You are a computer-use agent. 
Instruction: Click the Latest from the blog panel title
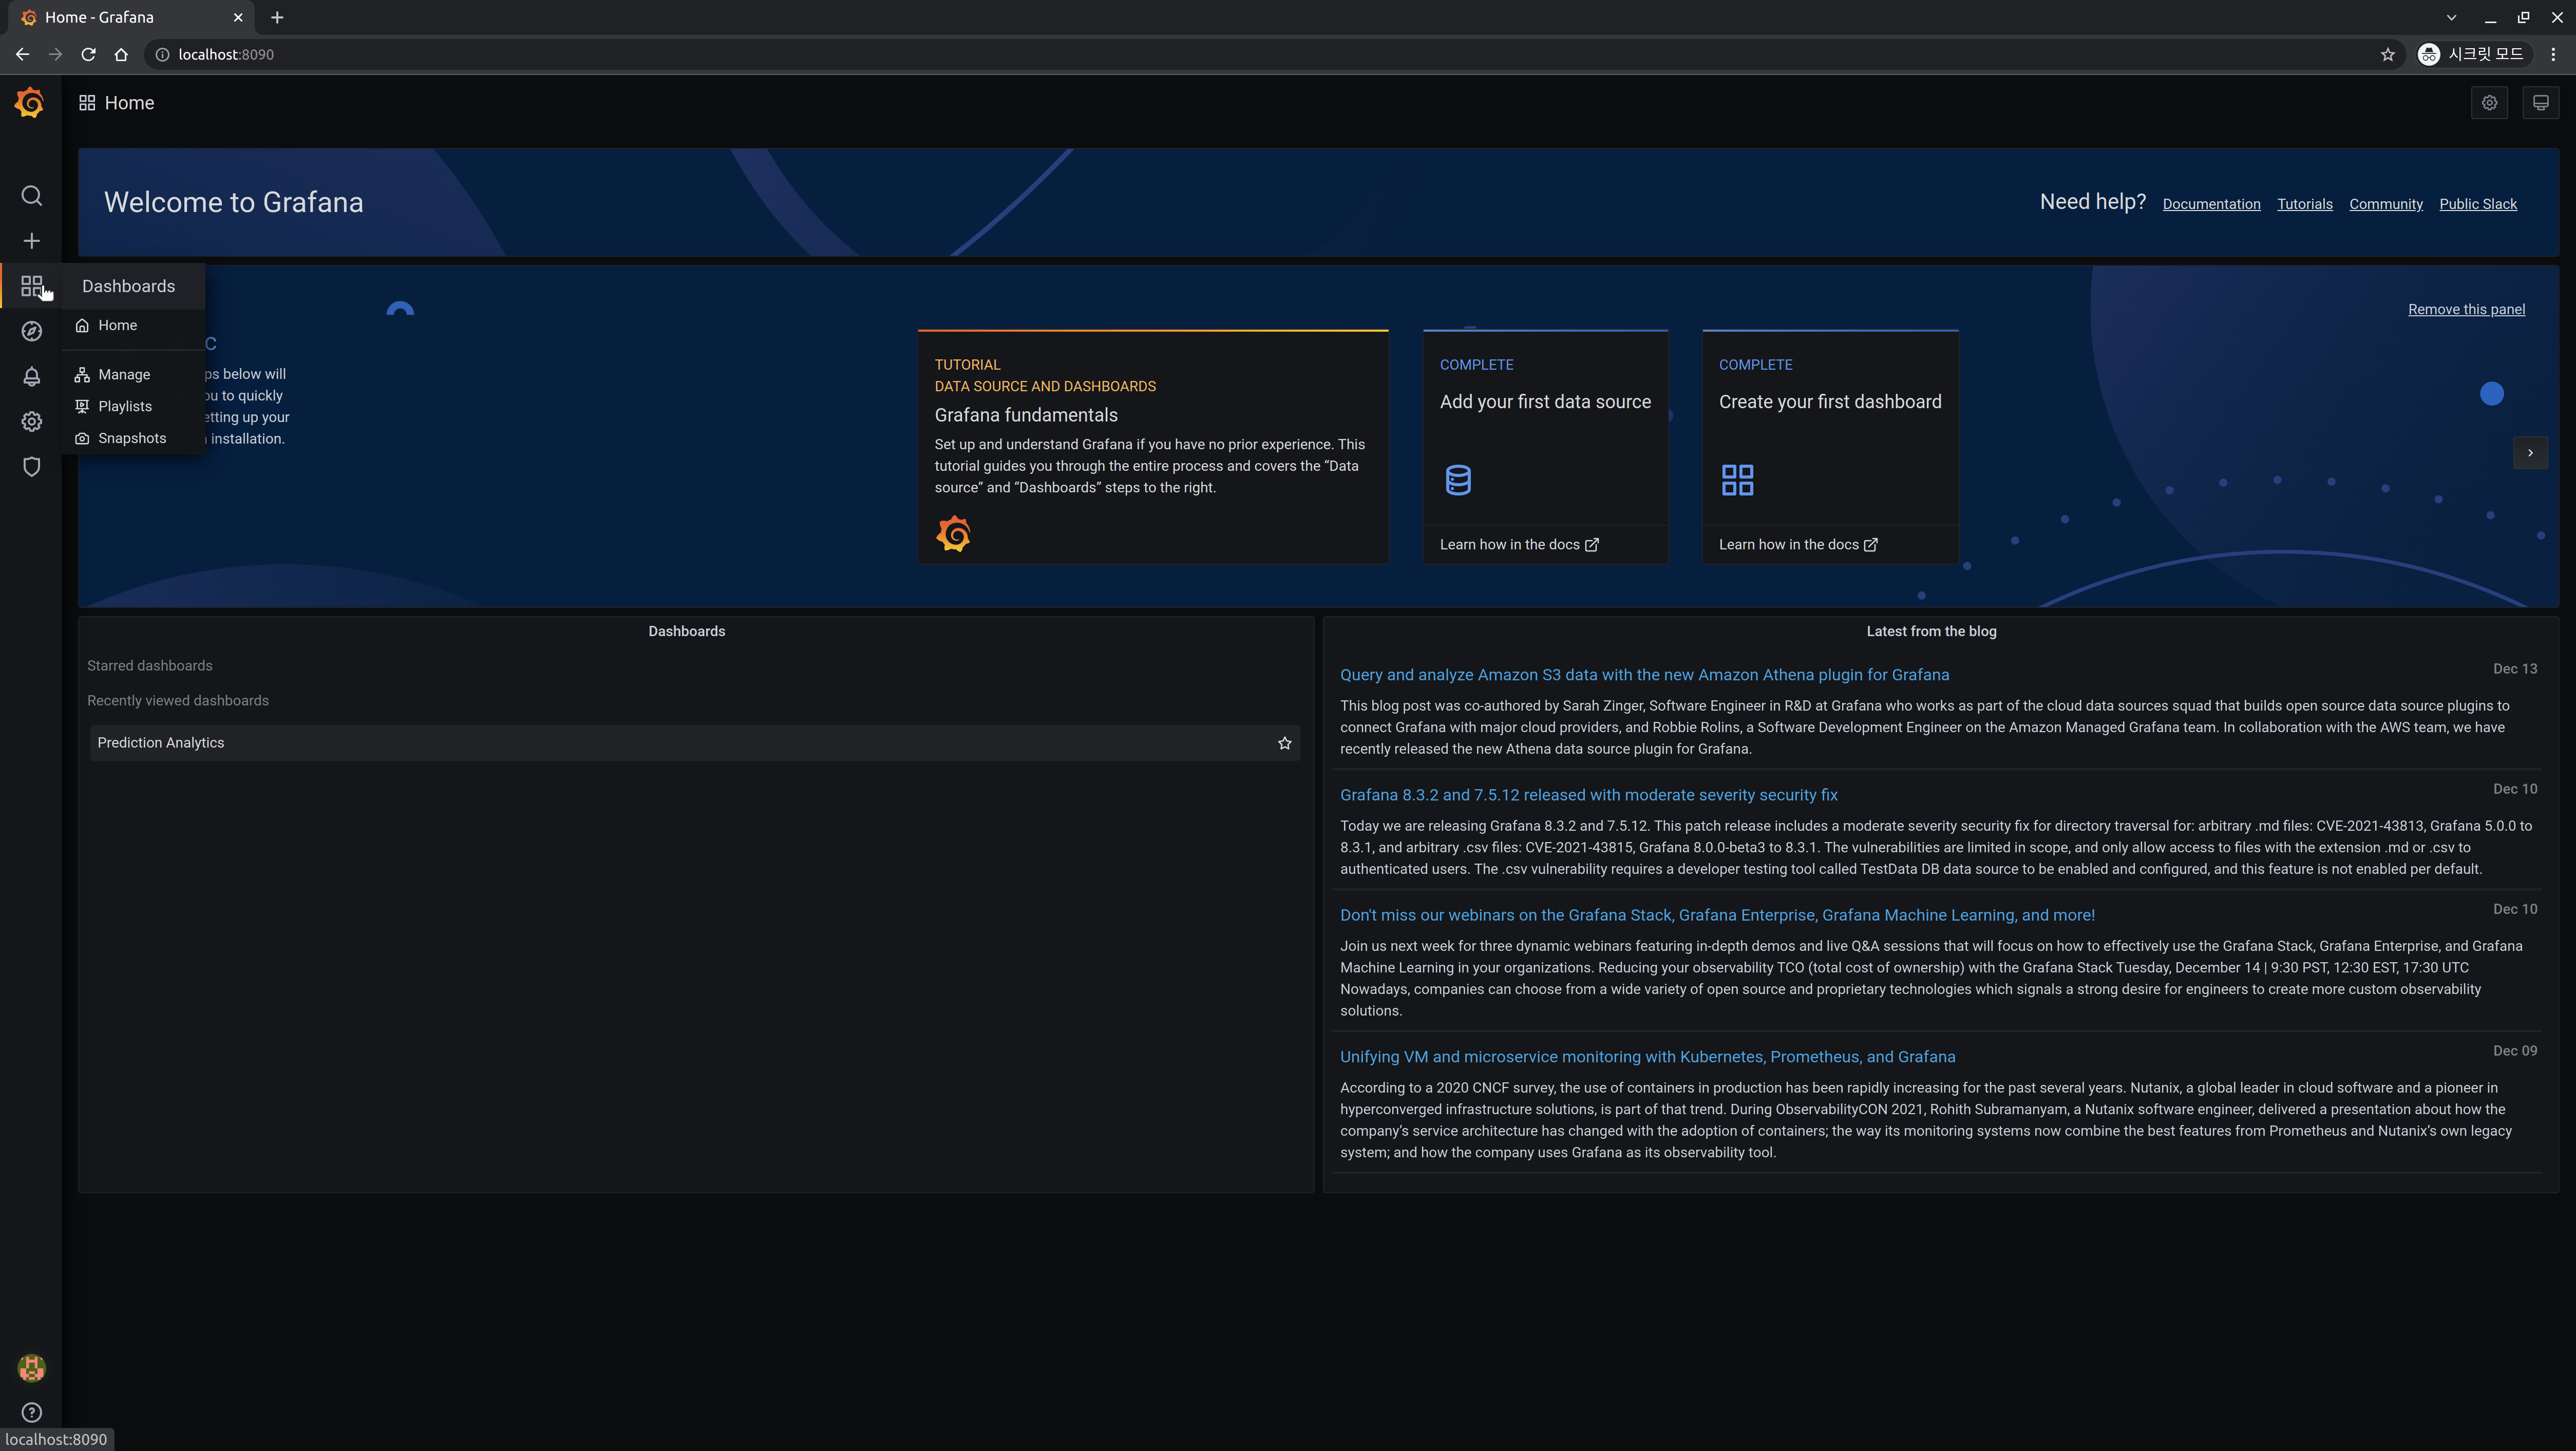[x=1931, y=631]
